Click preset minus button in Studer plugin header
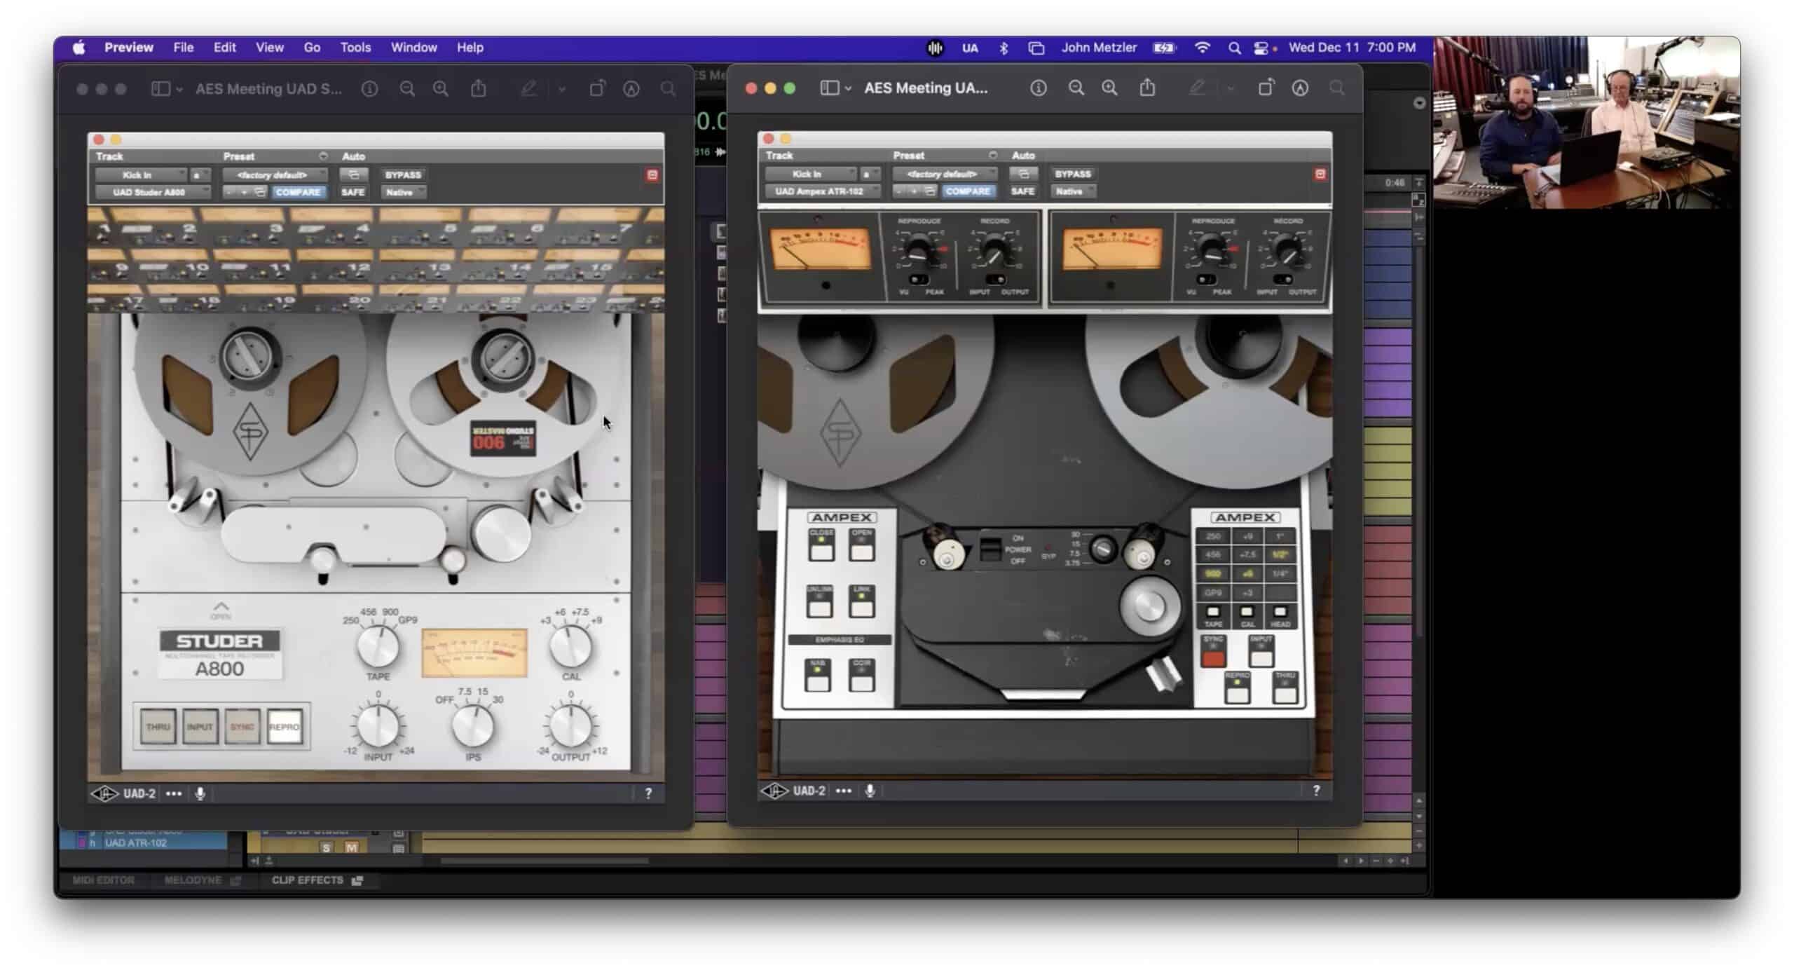 (228, 192)
